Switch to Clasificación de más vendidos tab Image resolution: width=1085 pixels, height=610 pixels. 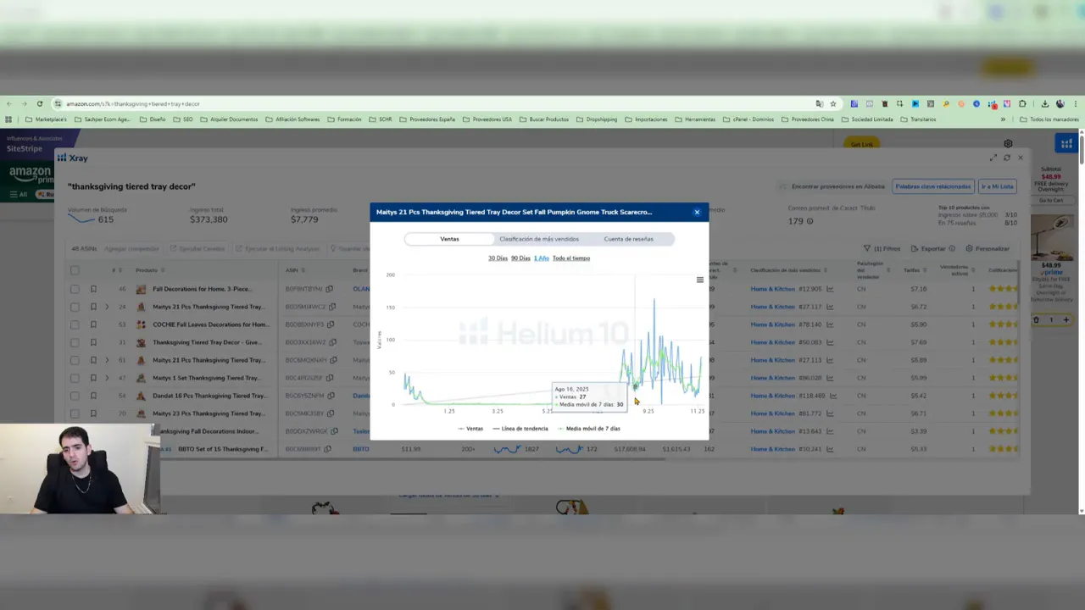click(539, 239)
